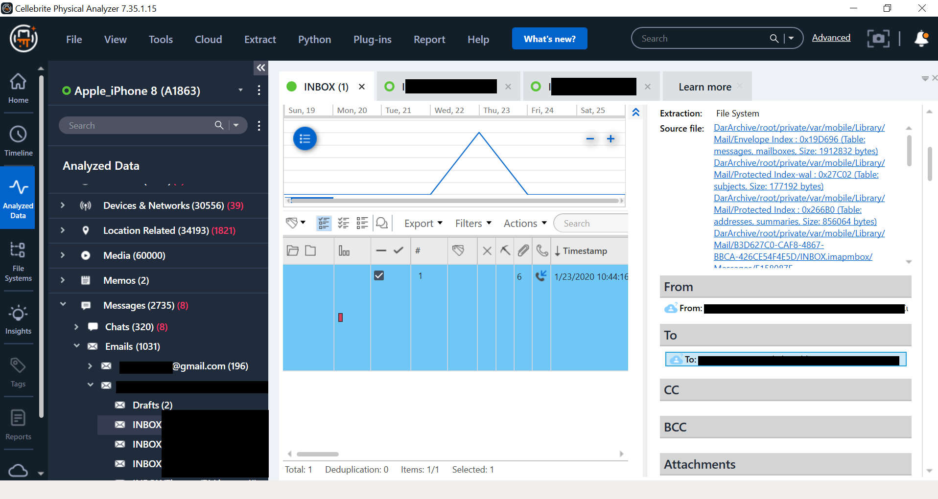Viewport: 938px width, 499px height.
Task: Collapse timeline graph with double-up chevron
Action: click(635, 112)
